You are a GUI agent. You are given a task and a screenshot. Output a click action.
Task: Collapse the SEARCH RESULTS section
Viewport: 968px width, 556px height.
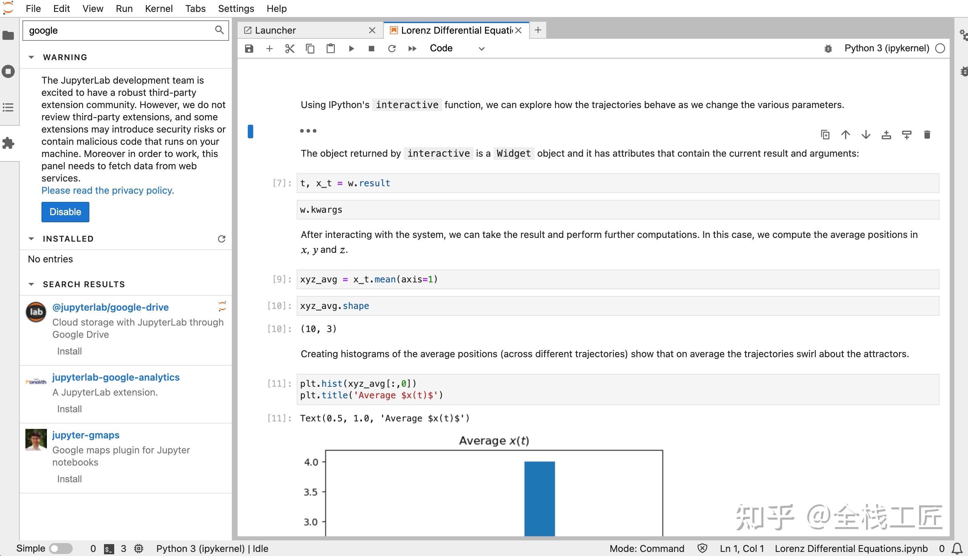pyautogui.click(x=32, y=284)
